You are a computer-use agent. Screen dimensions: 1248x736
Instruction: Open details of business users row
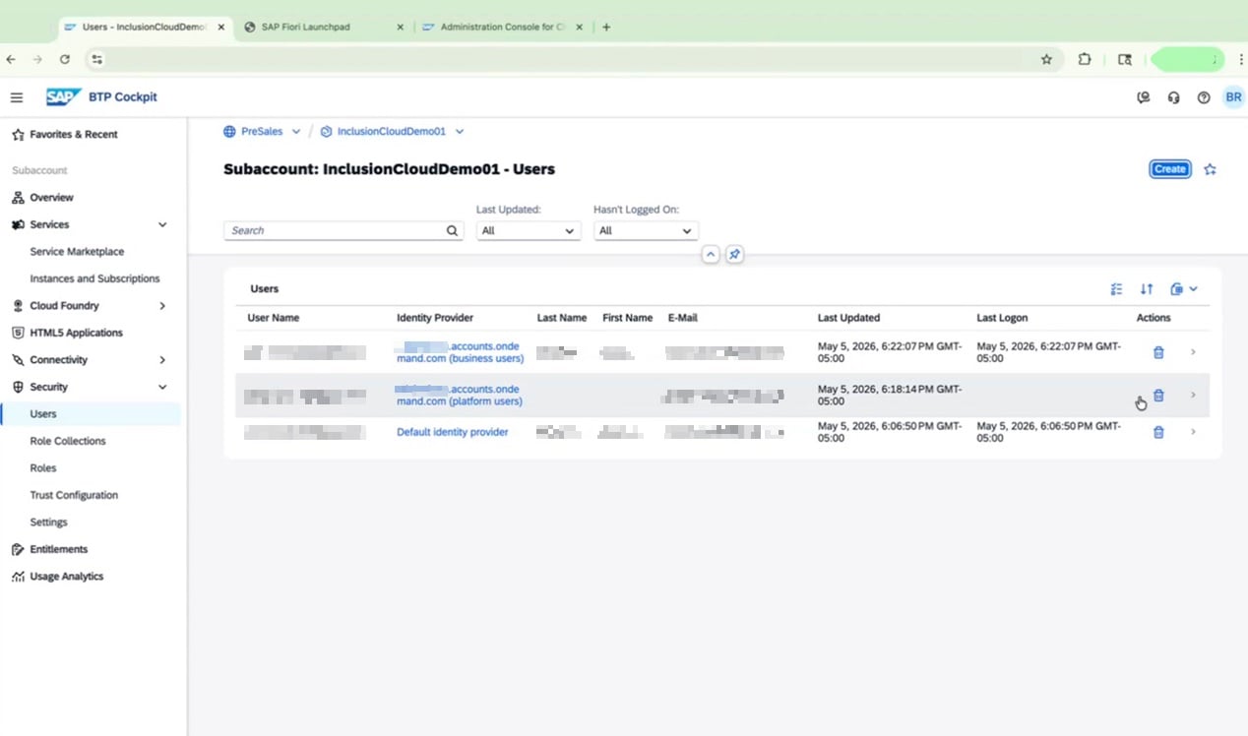(1193, 352)
